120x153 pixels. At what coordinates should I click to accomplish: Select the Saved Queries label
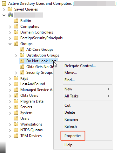(x=26, y=9)
